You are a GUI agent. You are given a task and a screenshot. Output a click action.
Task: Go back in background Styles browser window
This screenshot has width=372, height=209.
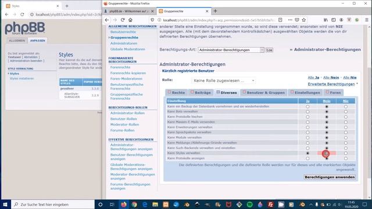[6, 15]
